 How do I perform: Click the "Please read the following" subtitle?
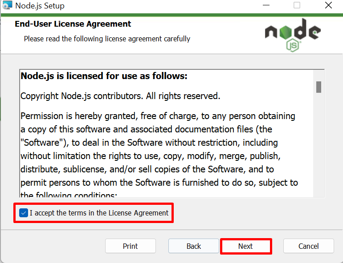107,39
